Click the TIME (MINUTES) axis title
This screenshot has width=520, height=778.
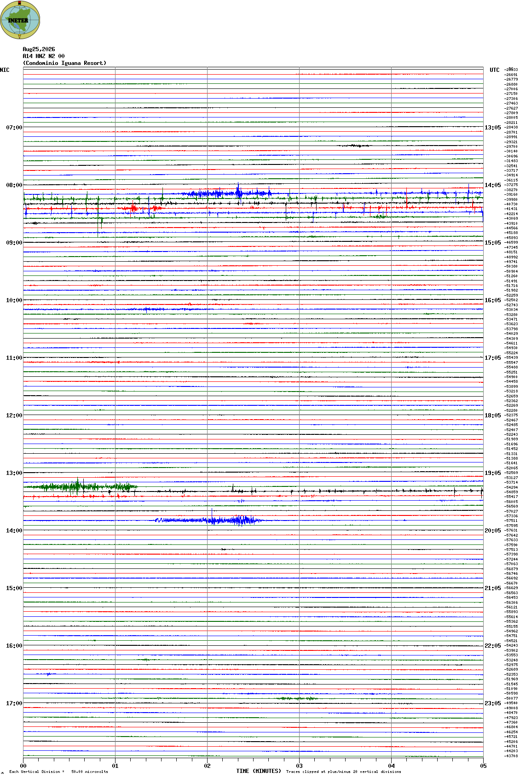pos(259,771)
